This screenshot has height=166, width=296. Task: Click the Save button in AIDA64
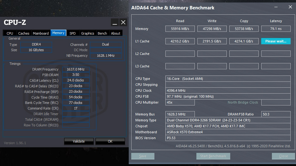(x=143, y=156)
